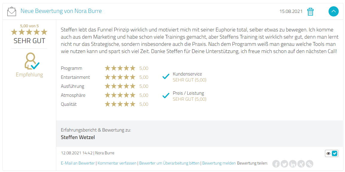Open 'Neue Bewertung von Nora Burre' title

coord(61,11)
